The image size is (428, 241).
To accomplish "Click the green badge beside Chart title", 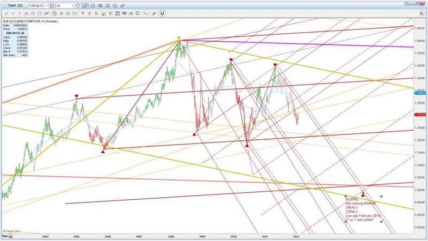I will pos(20,5).
